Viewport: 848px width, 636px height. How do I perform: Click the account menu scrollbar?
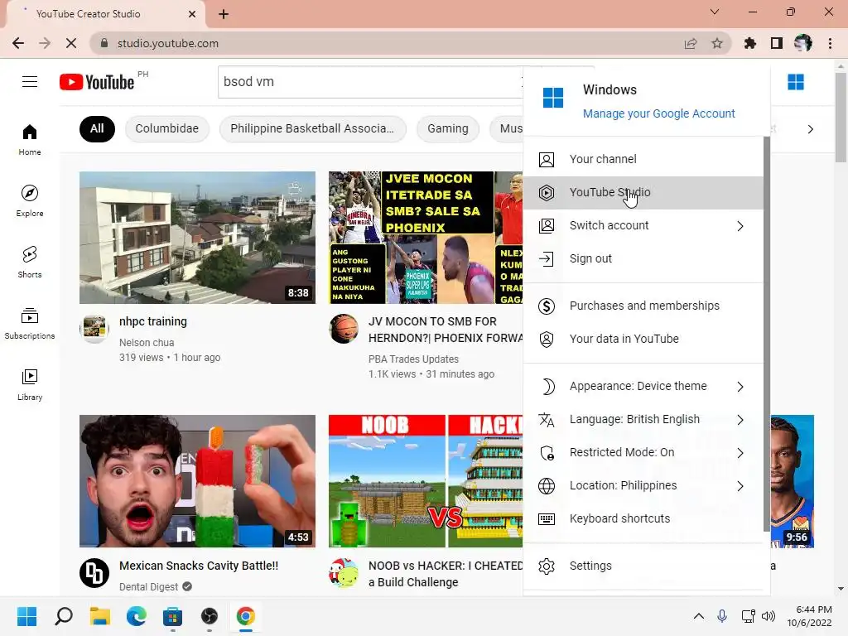pyautogui.click(x=766, y=334)
